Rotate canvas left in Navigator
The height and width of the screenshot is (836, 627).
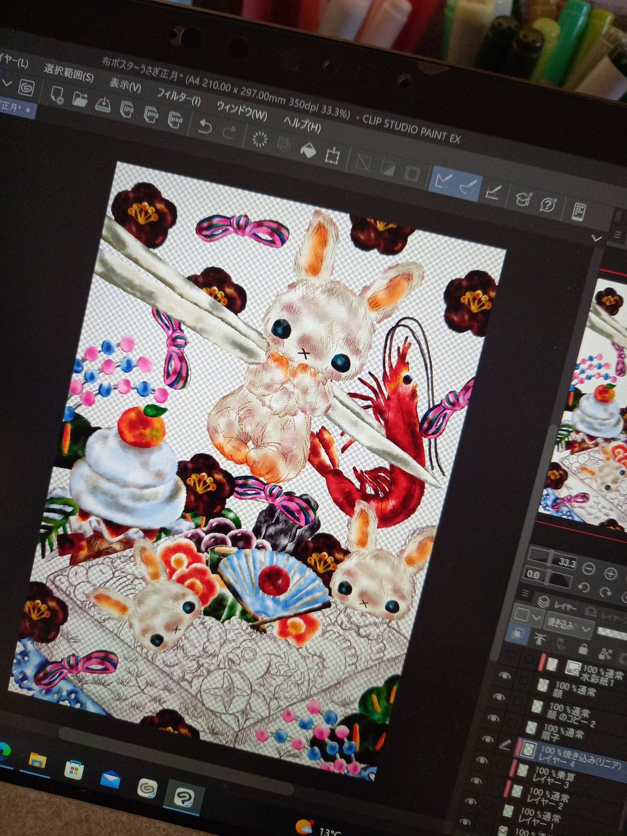(584, 587)
